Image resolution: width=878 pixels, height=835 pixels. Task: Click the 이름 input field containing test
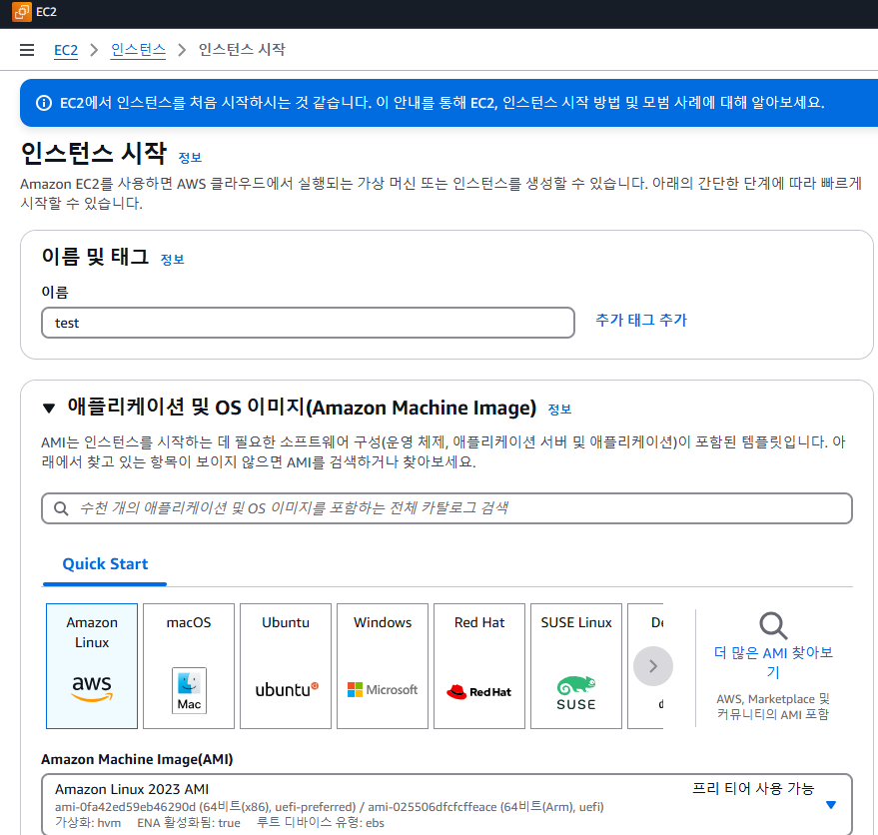(x=308, y=323)
